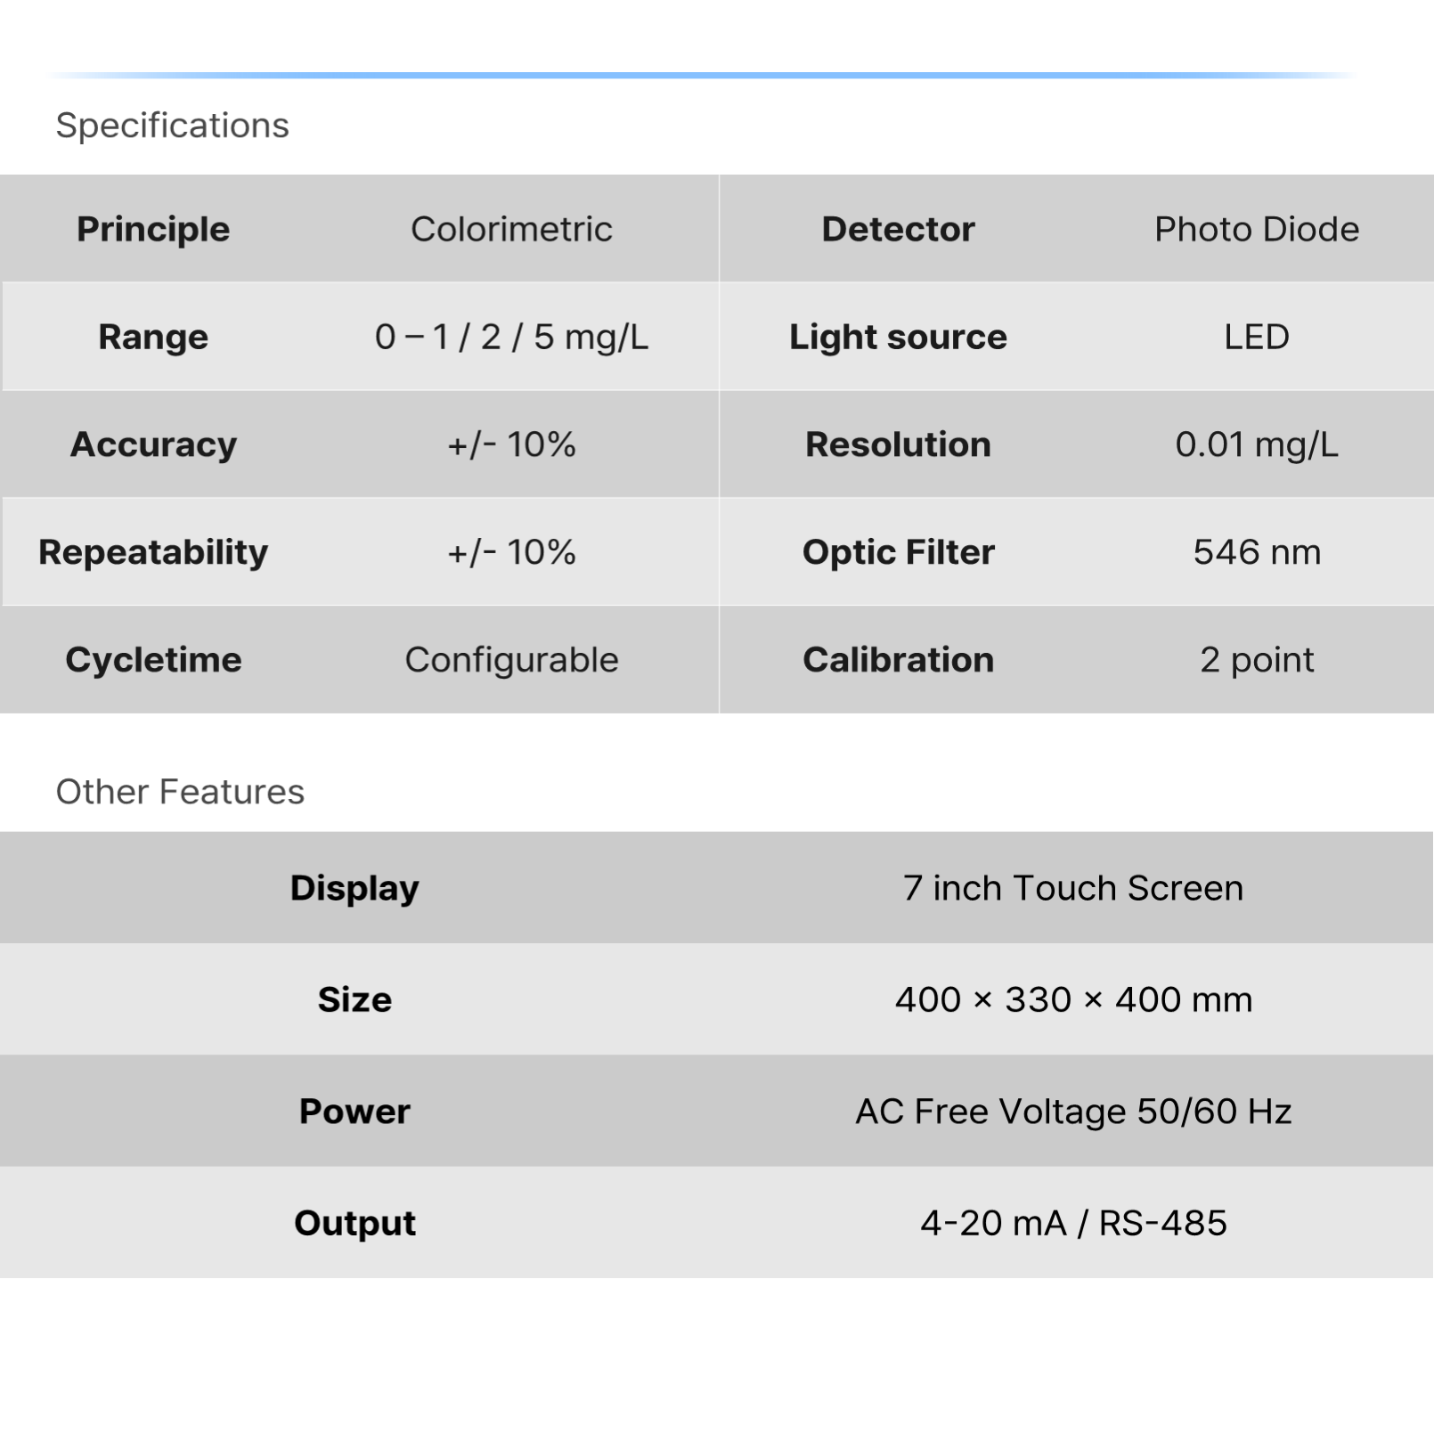Select the Calibration 2 point value
This screenshot has height=1434, width=1434.
pyautogui.click(x=1256, y=660)
